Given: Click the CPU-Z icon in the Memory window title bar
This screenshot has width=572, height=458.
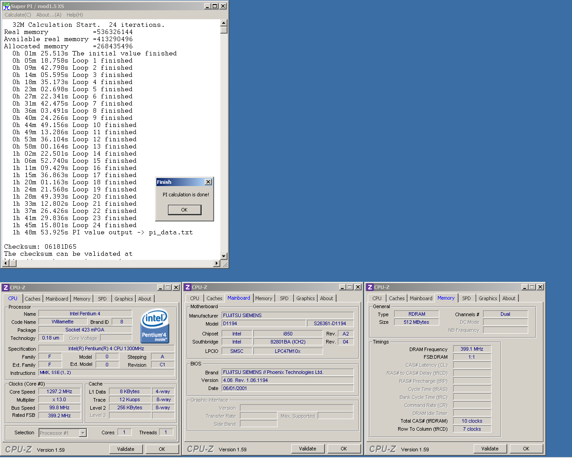Looking at the screenshot, I should pyautogui.click(x=370, y=287).
